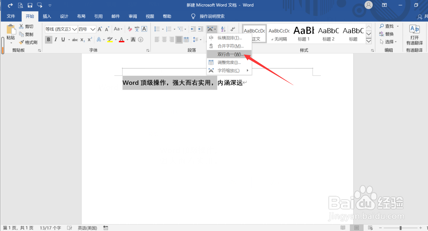Click the Sort A-Z icon
Viewport: 428px width, 231px height.
(x=223, y=29)
